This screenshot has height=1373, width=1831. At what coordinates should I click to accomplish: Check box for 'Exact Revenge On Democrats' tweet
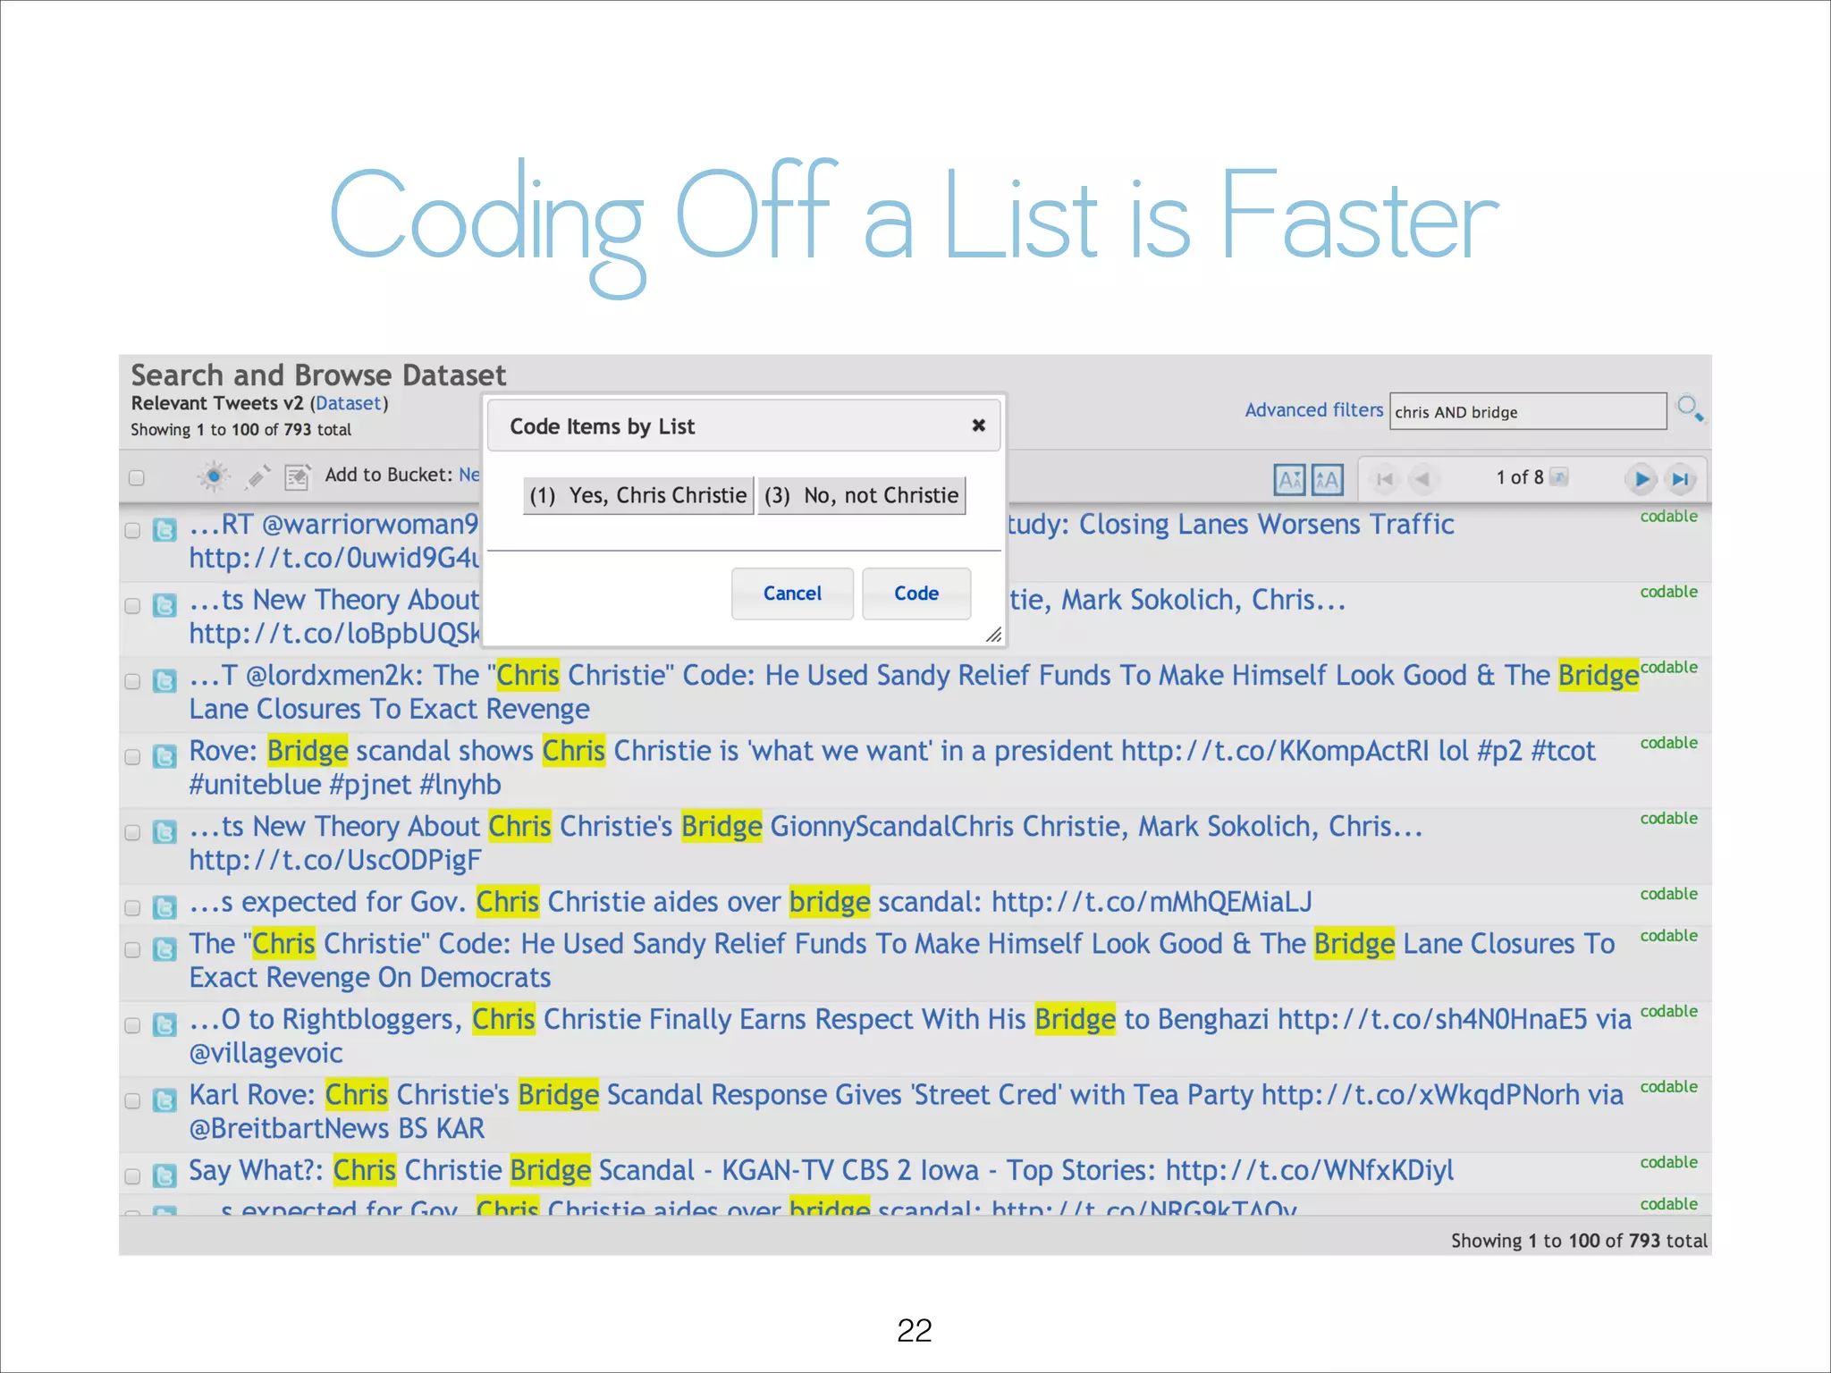coord(132,949)
